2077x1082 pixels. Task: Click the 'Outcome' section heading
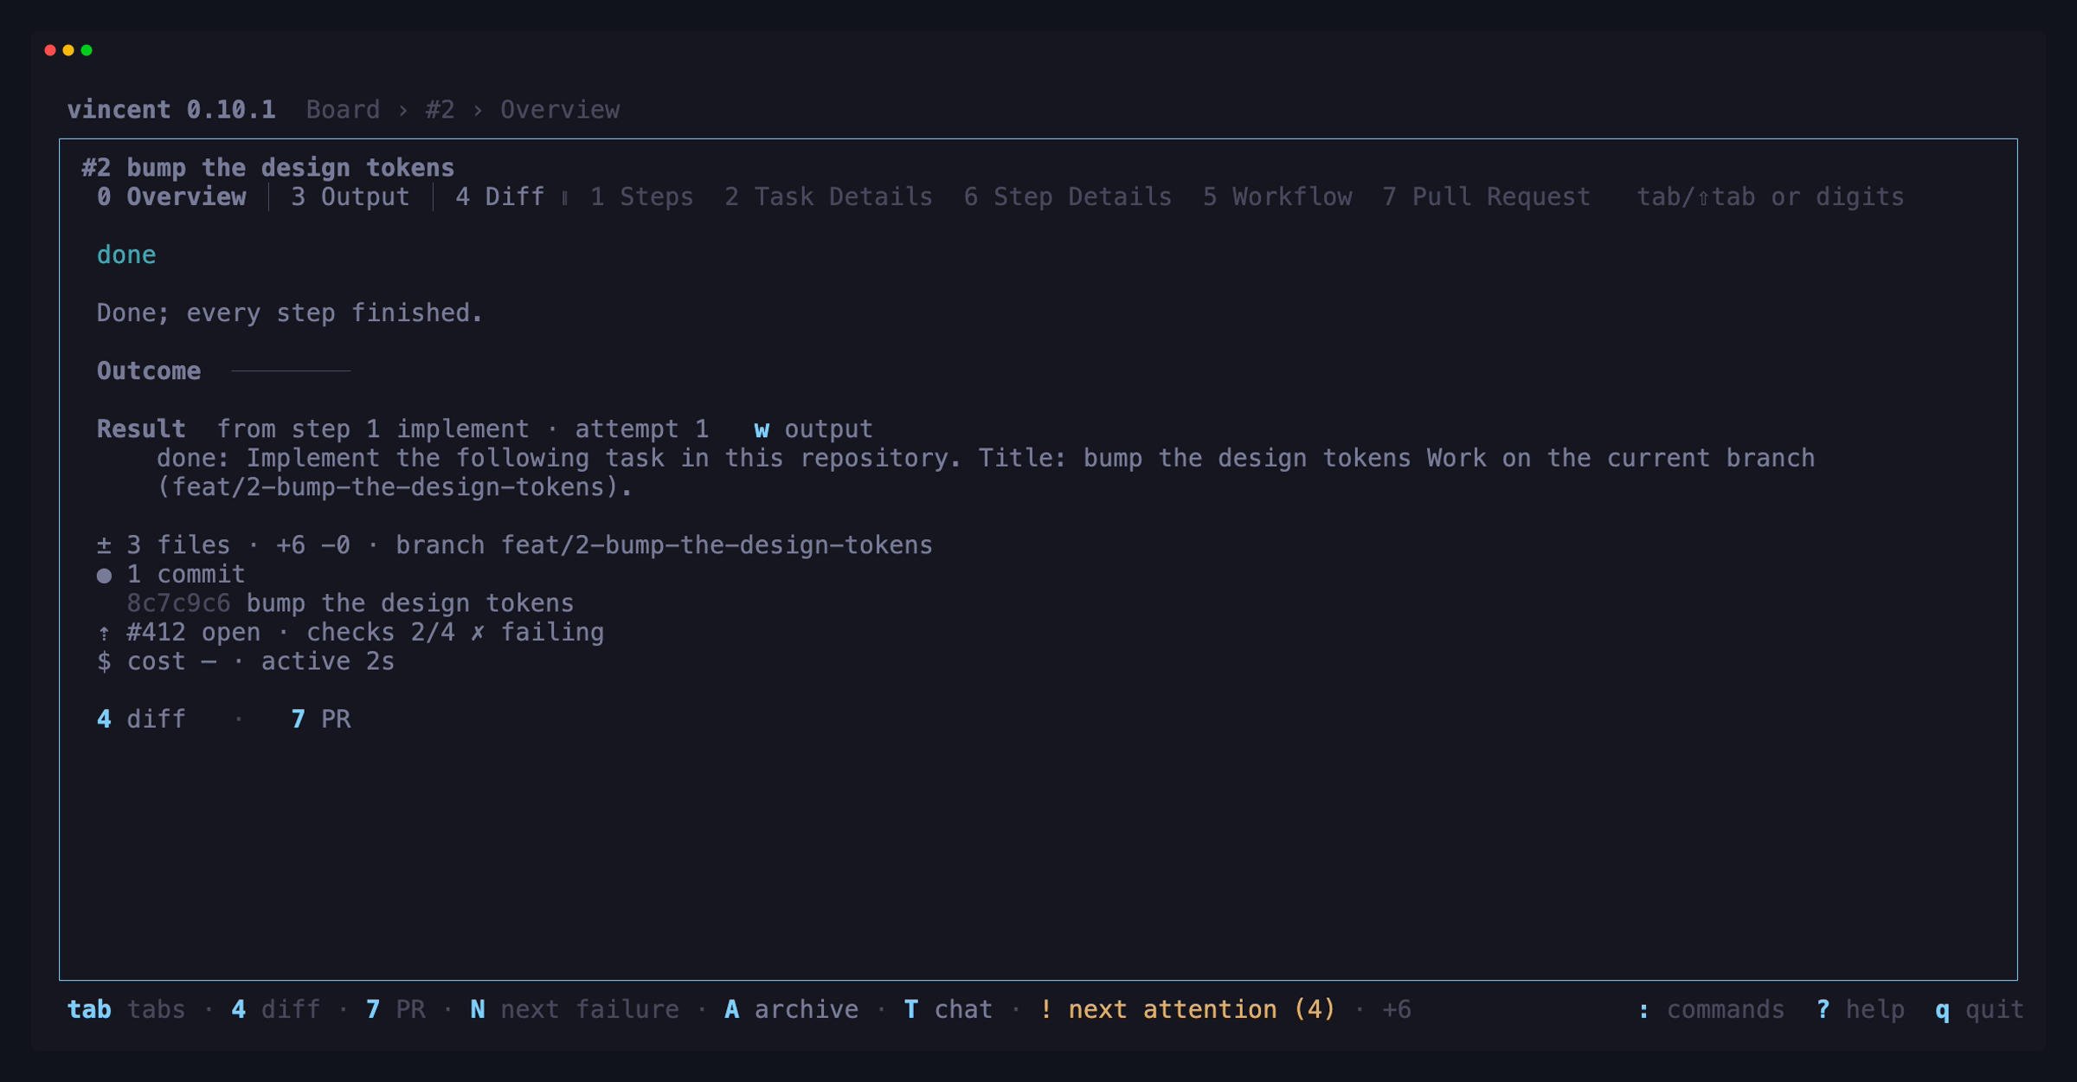click(x=149, y=371)
